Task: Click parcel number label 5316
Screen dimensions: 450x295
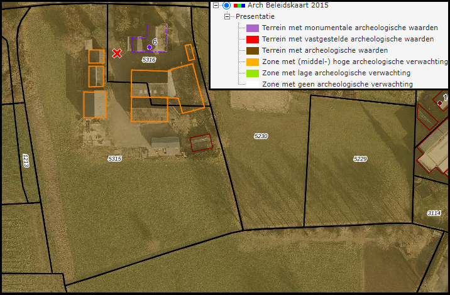Action: (x=149, y=60)
